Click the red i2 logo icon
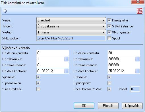 [140, 11]
